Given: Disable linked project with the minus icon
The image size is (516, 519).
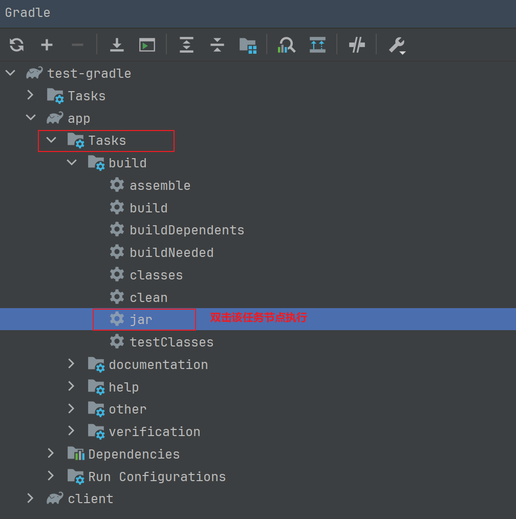Looking at the screenshot, I should pyautogui.click(x=77, y=45).
